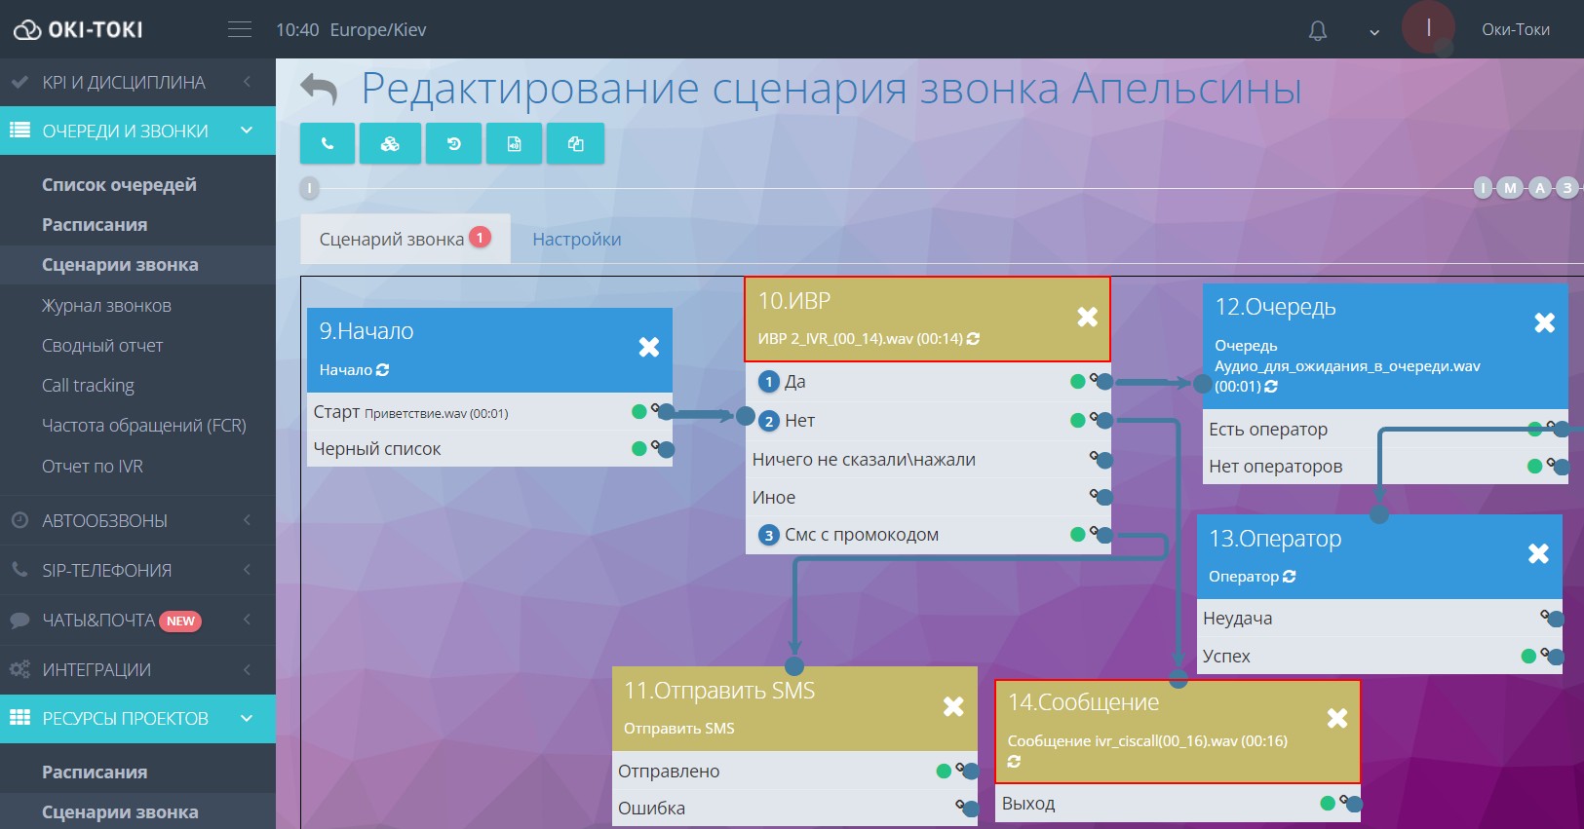Image resolution: width=1584 pixels, height=829 pixels.
Task: Toggle green dot on Смс с промокодом row
Action: click(x=1078, y=534)
